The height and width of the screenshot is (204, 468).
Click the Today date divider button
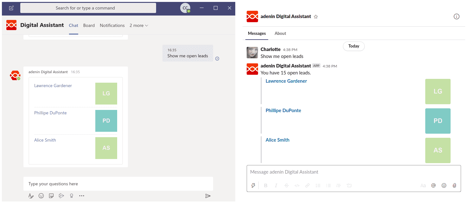point(354,46)
